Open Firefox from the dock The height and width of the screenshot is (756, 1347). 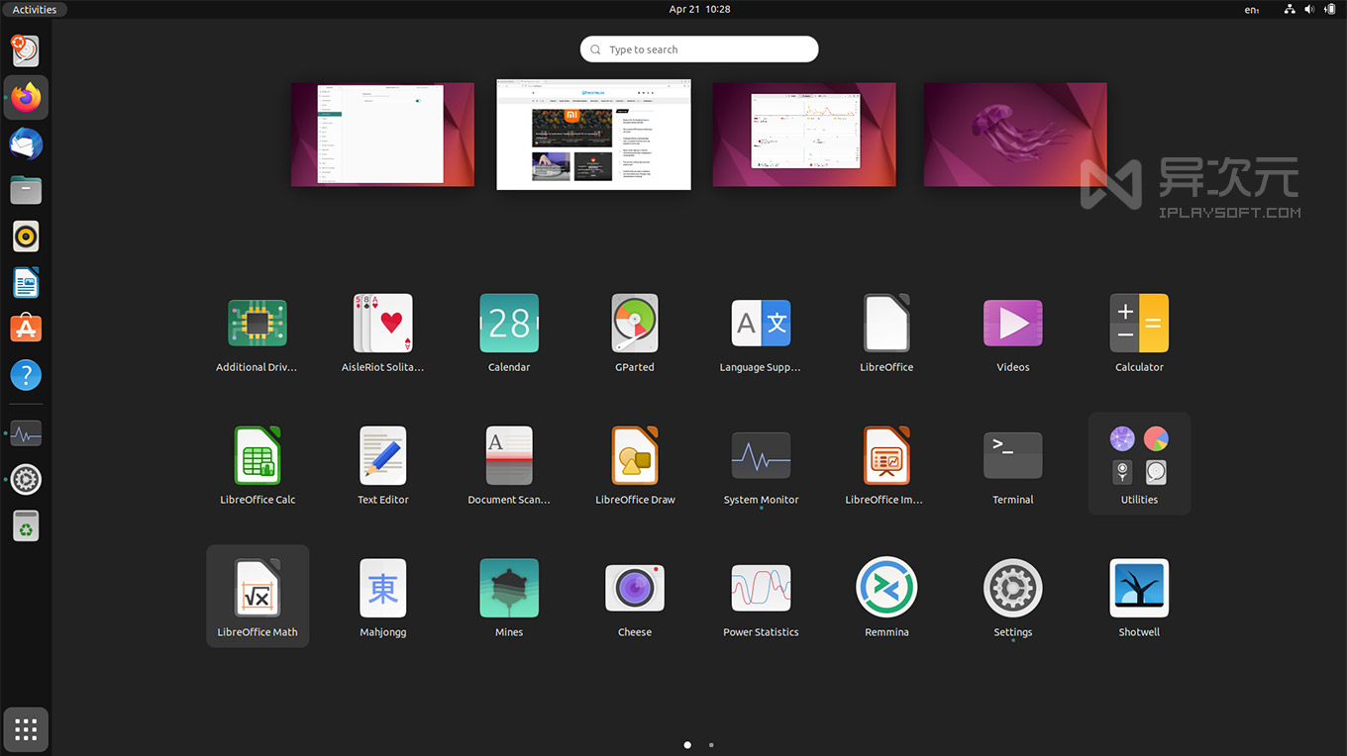click(x=26, y=97)
